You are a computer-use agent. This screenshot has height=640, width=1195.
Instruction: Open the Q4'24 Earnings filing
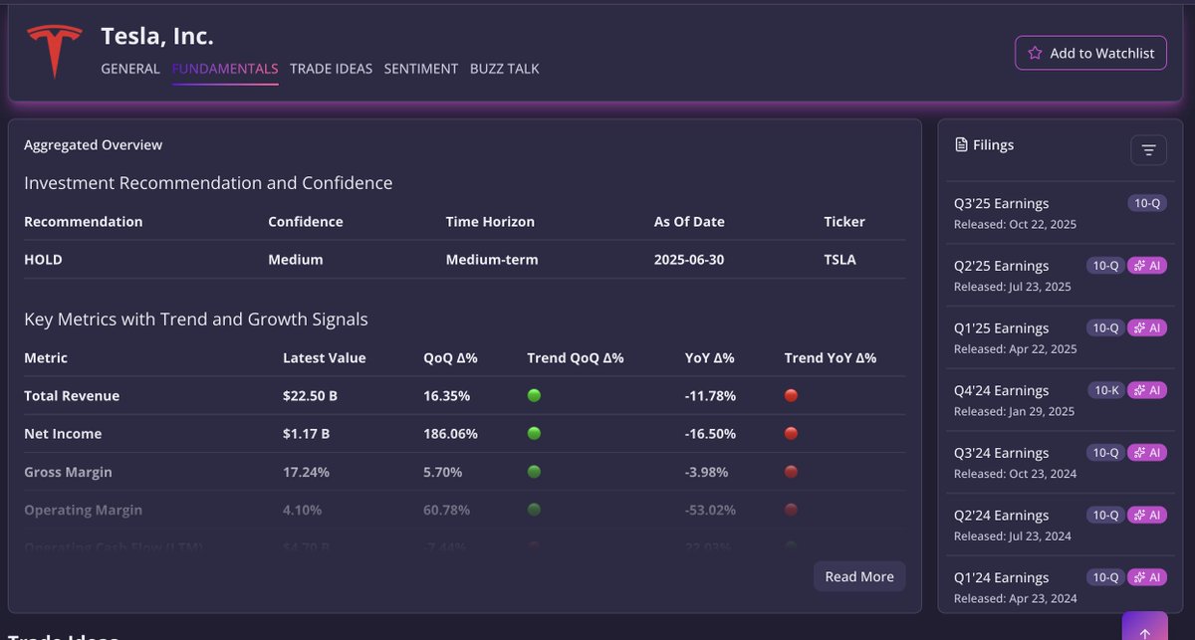point(1061,399)
